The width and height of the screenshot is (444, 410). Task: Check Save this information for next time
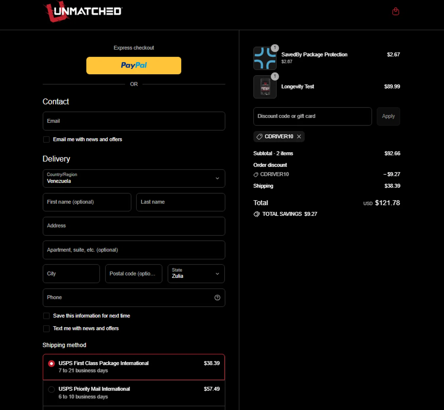point(46,316)
